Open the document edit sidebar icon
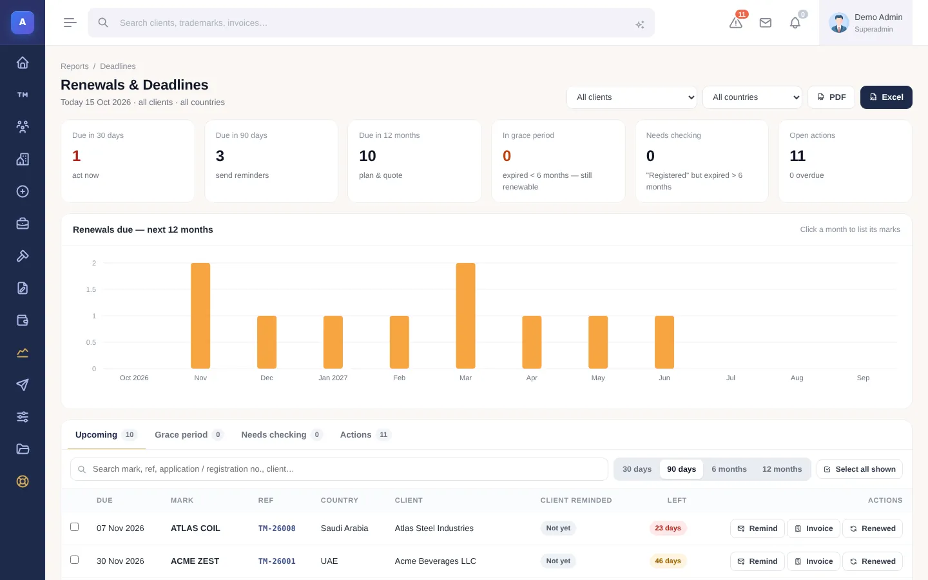This screenshot has width=928, height=580. 23,288
